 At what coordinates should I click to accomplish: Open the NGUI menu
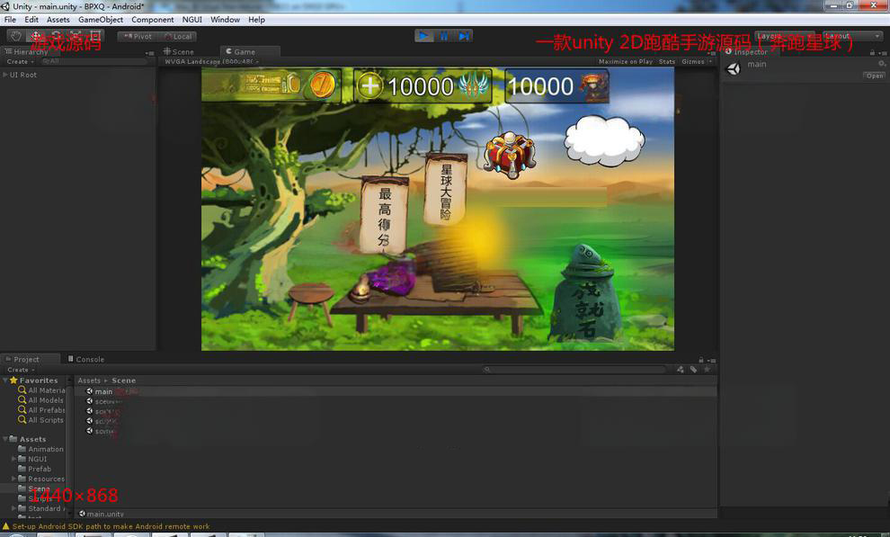click(192, 19)
